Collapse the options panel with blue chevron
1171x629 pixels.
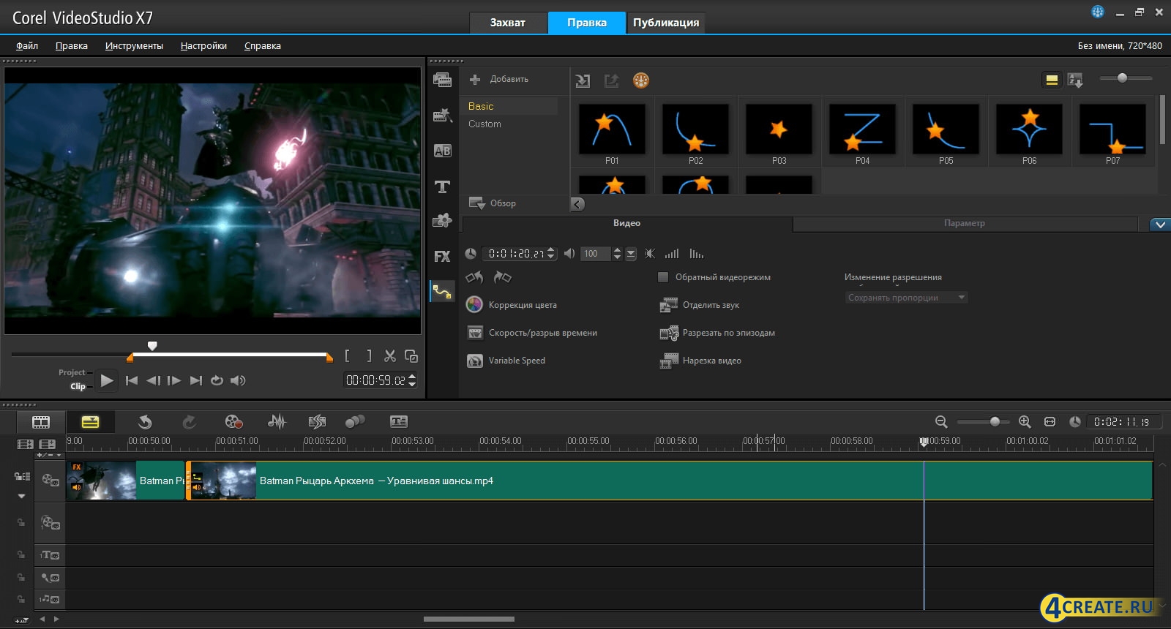pyautogui.click(x=1160, y=225)
